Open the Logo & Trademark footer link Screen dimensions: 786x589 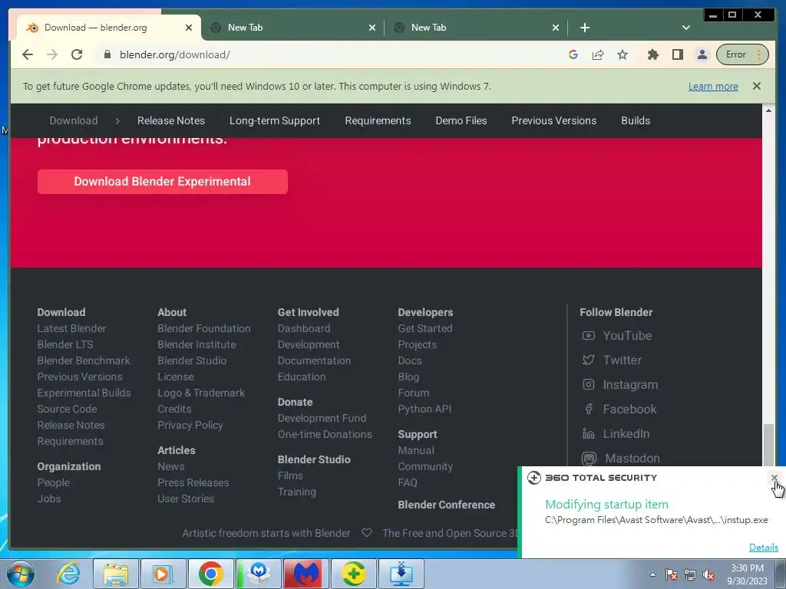[201, 393]
